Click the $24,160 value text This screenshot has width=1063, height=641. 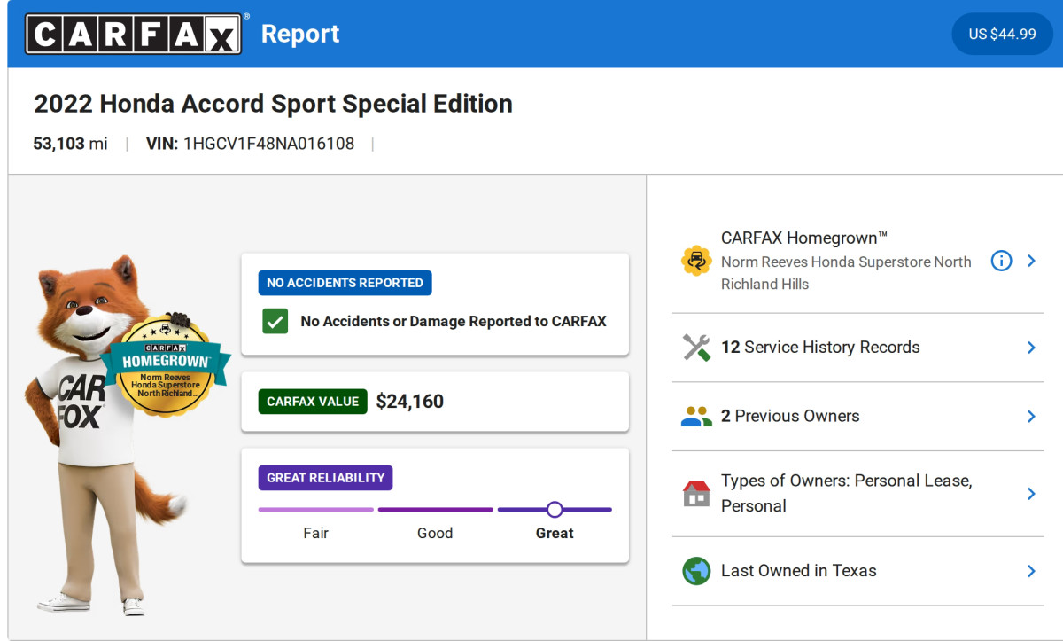[x=410, y=402]
